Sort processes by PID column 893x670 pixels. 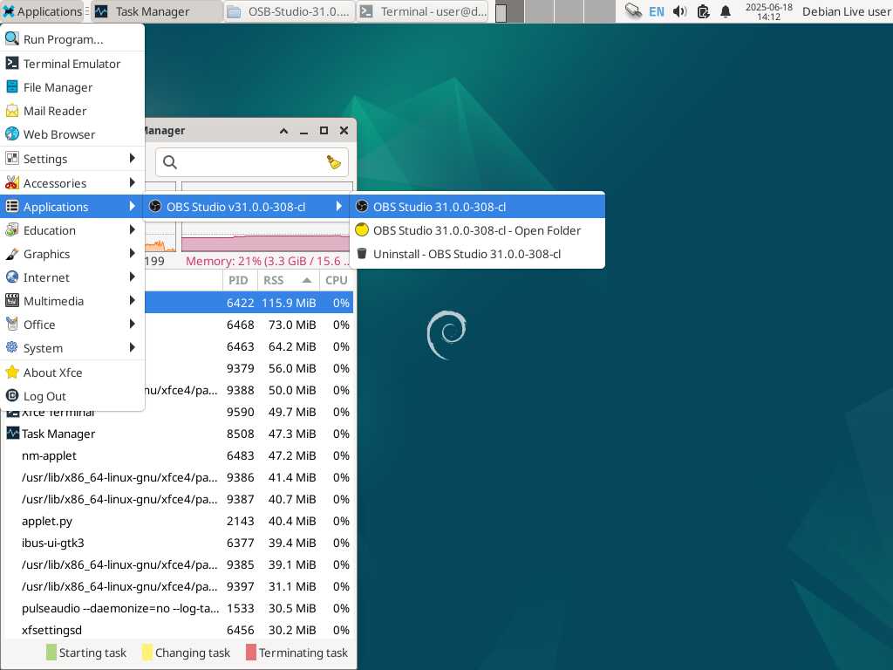(x=239, y=280)
